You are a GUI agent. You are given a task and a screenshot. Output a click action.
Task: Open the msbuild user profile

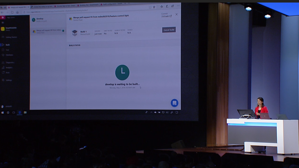[7, 106]
